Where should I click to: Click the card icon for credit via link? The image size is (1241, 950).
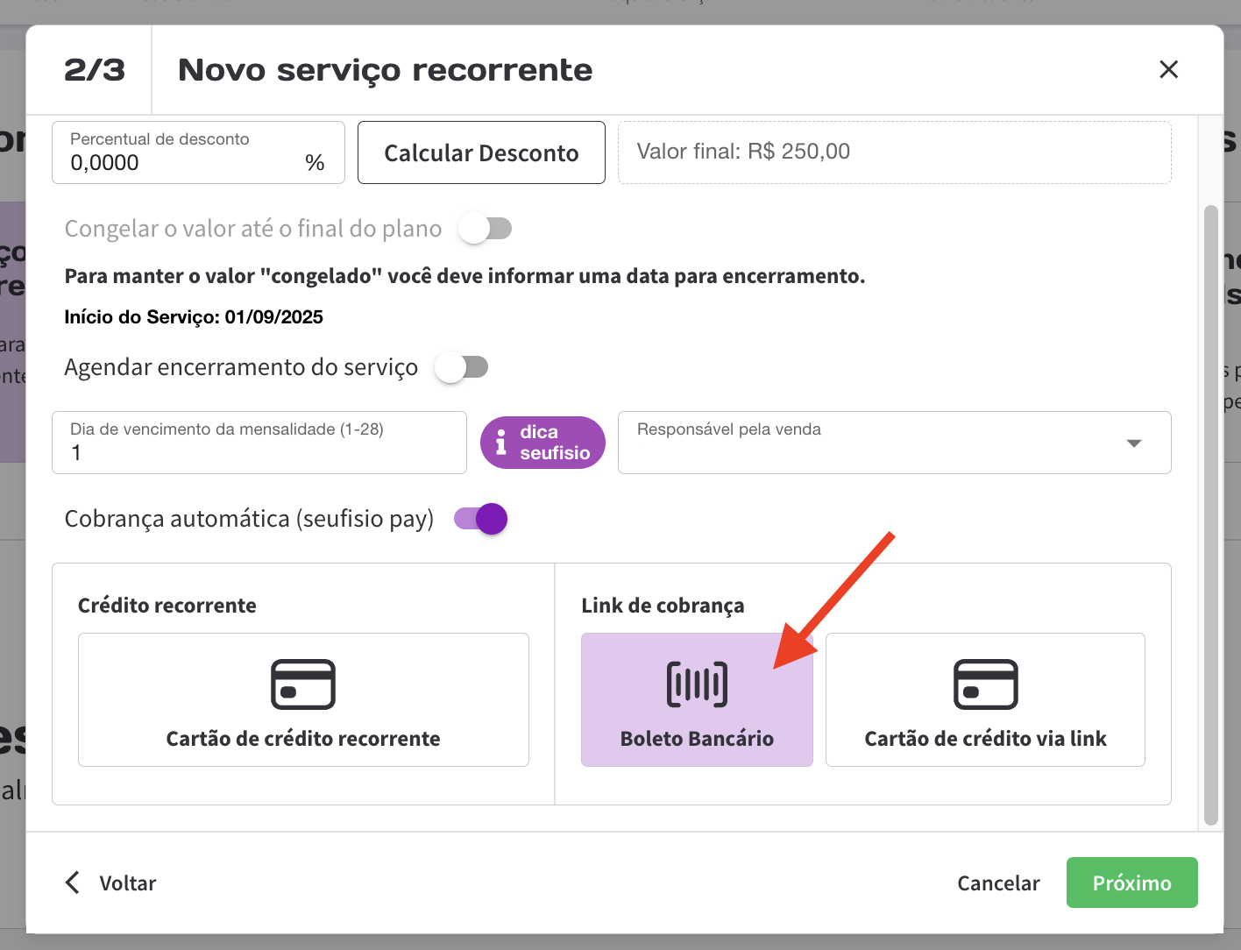985,684
